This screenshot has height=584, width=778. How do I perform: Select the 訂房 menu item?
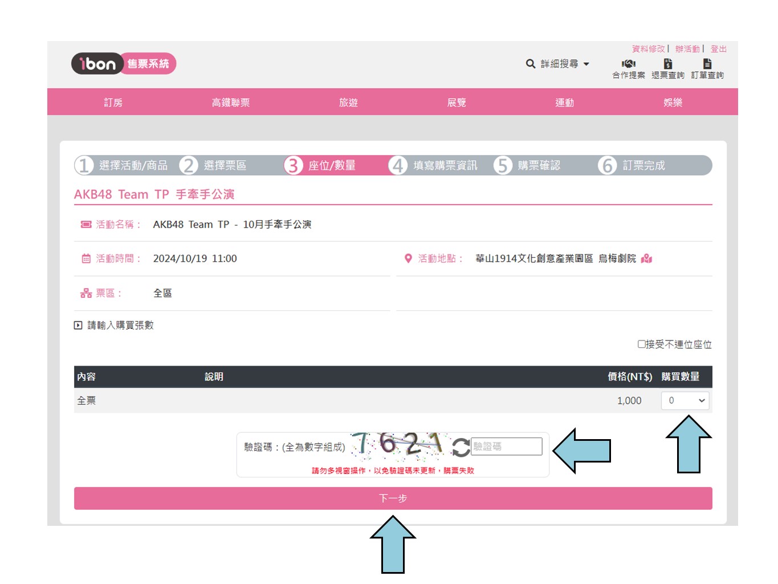coord(113,102)
